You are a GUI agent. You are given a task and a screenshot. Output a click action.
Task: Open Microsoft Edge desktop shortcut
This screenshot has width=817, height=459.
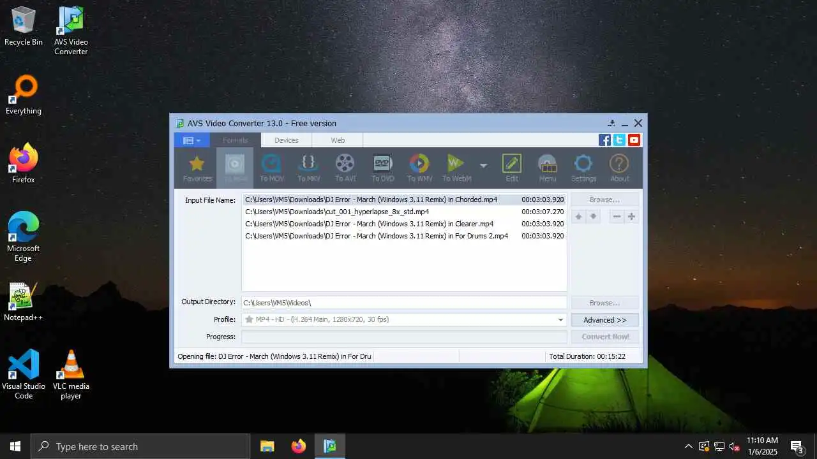(24, 238)
